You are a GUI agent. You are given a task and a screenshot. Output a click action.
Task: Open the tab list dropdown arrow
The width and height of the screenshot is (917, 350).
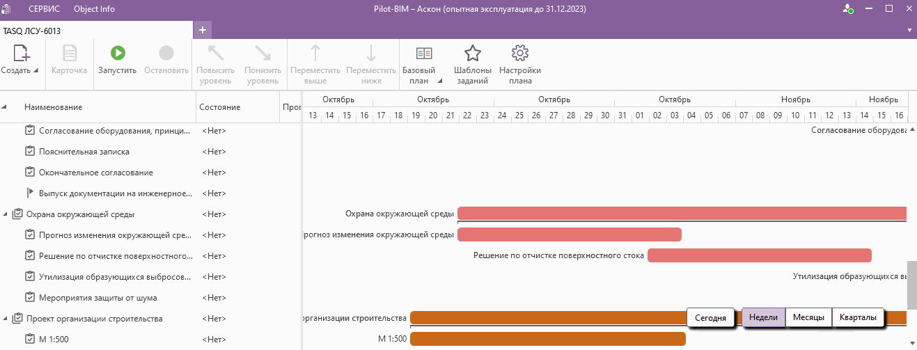coord(909,31)
